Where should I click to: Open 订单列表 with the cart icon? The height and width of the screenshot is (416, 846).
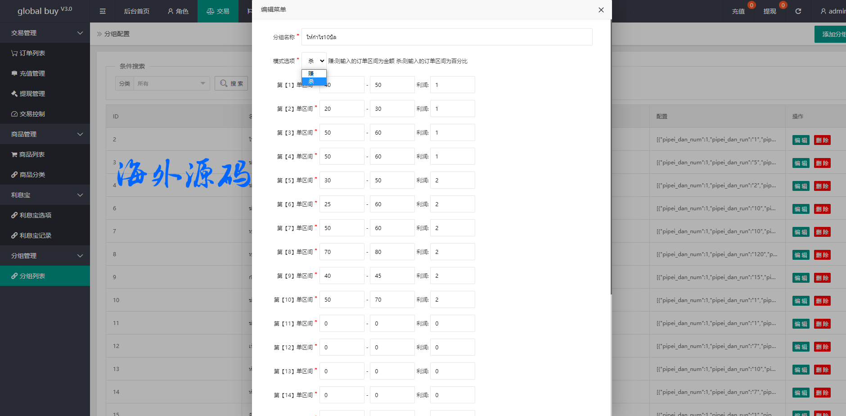tap(28, 53)
